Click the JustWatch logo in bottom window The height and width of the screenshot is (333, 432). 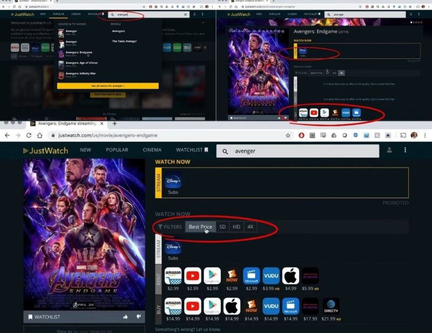tap(45, 151)
